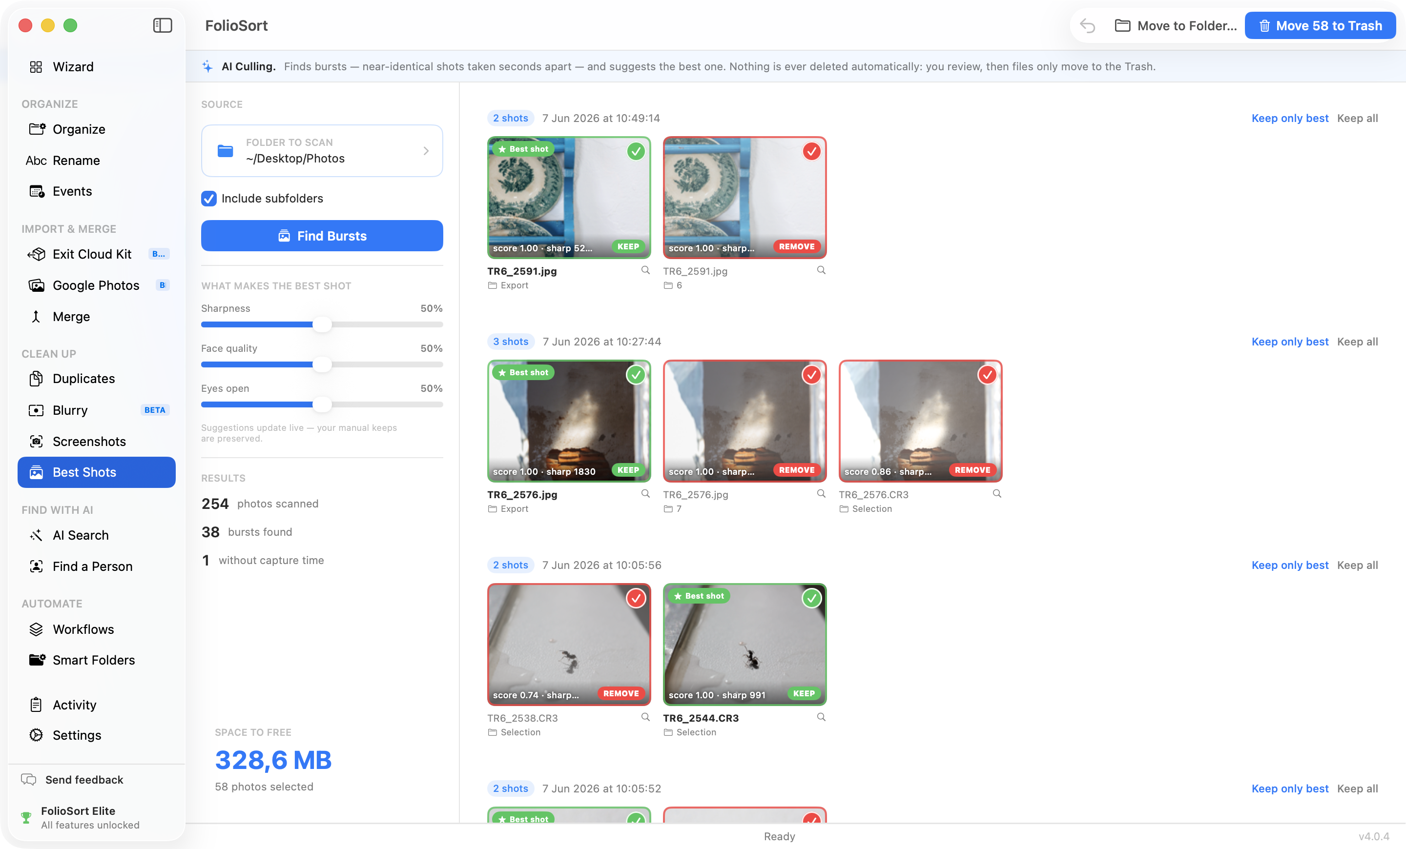This screenshot has height=849, width=1406.
Task: Toggle remove checkmark on TR6_2591.jpg in folder 6
Action: pyautogui.click(x=811, y=151)
